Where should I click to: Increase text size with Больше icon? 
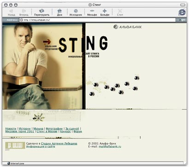[105, 11]
